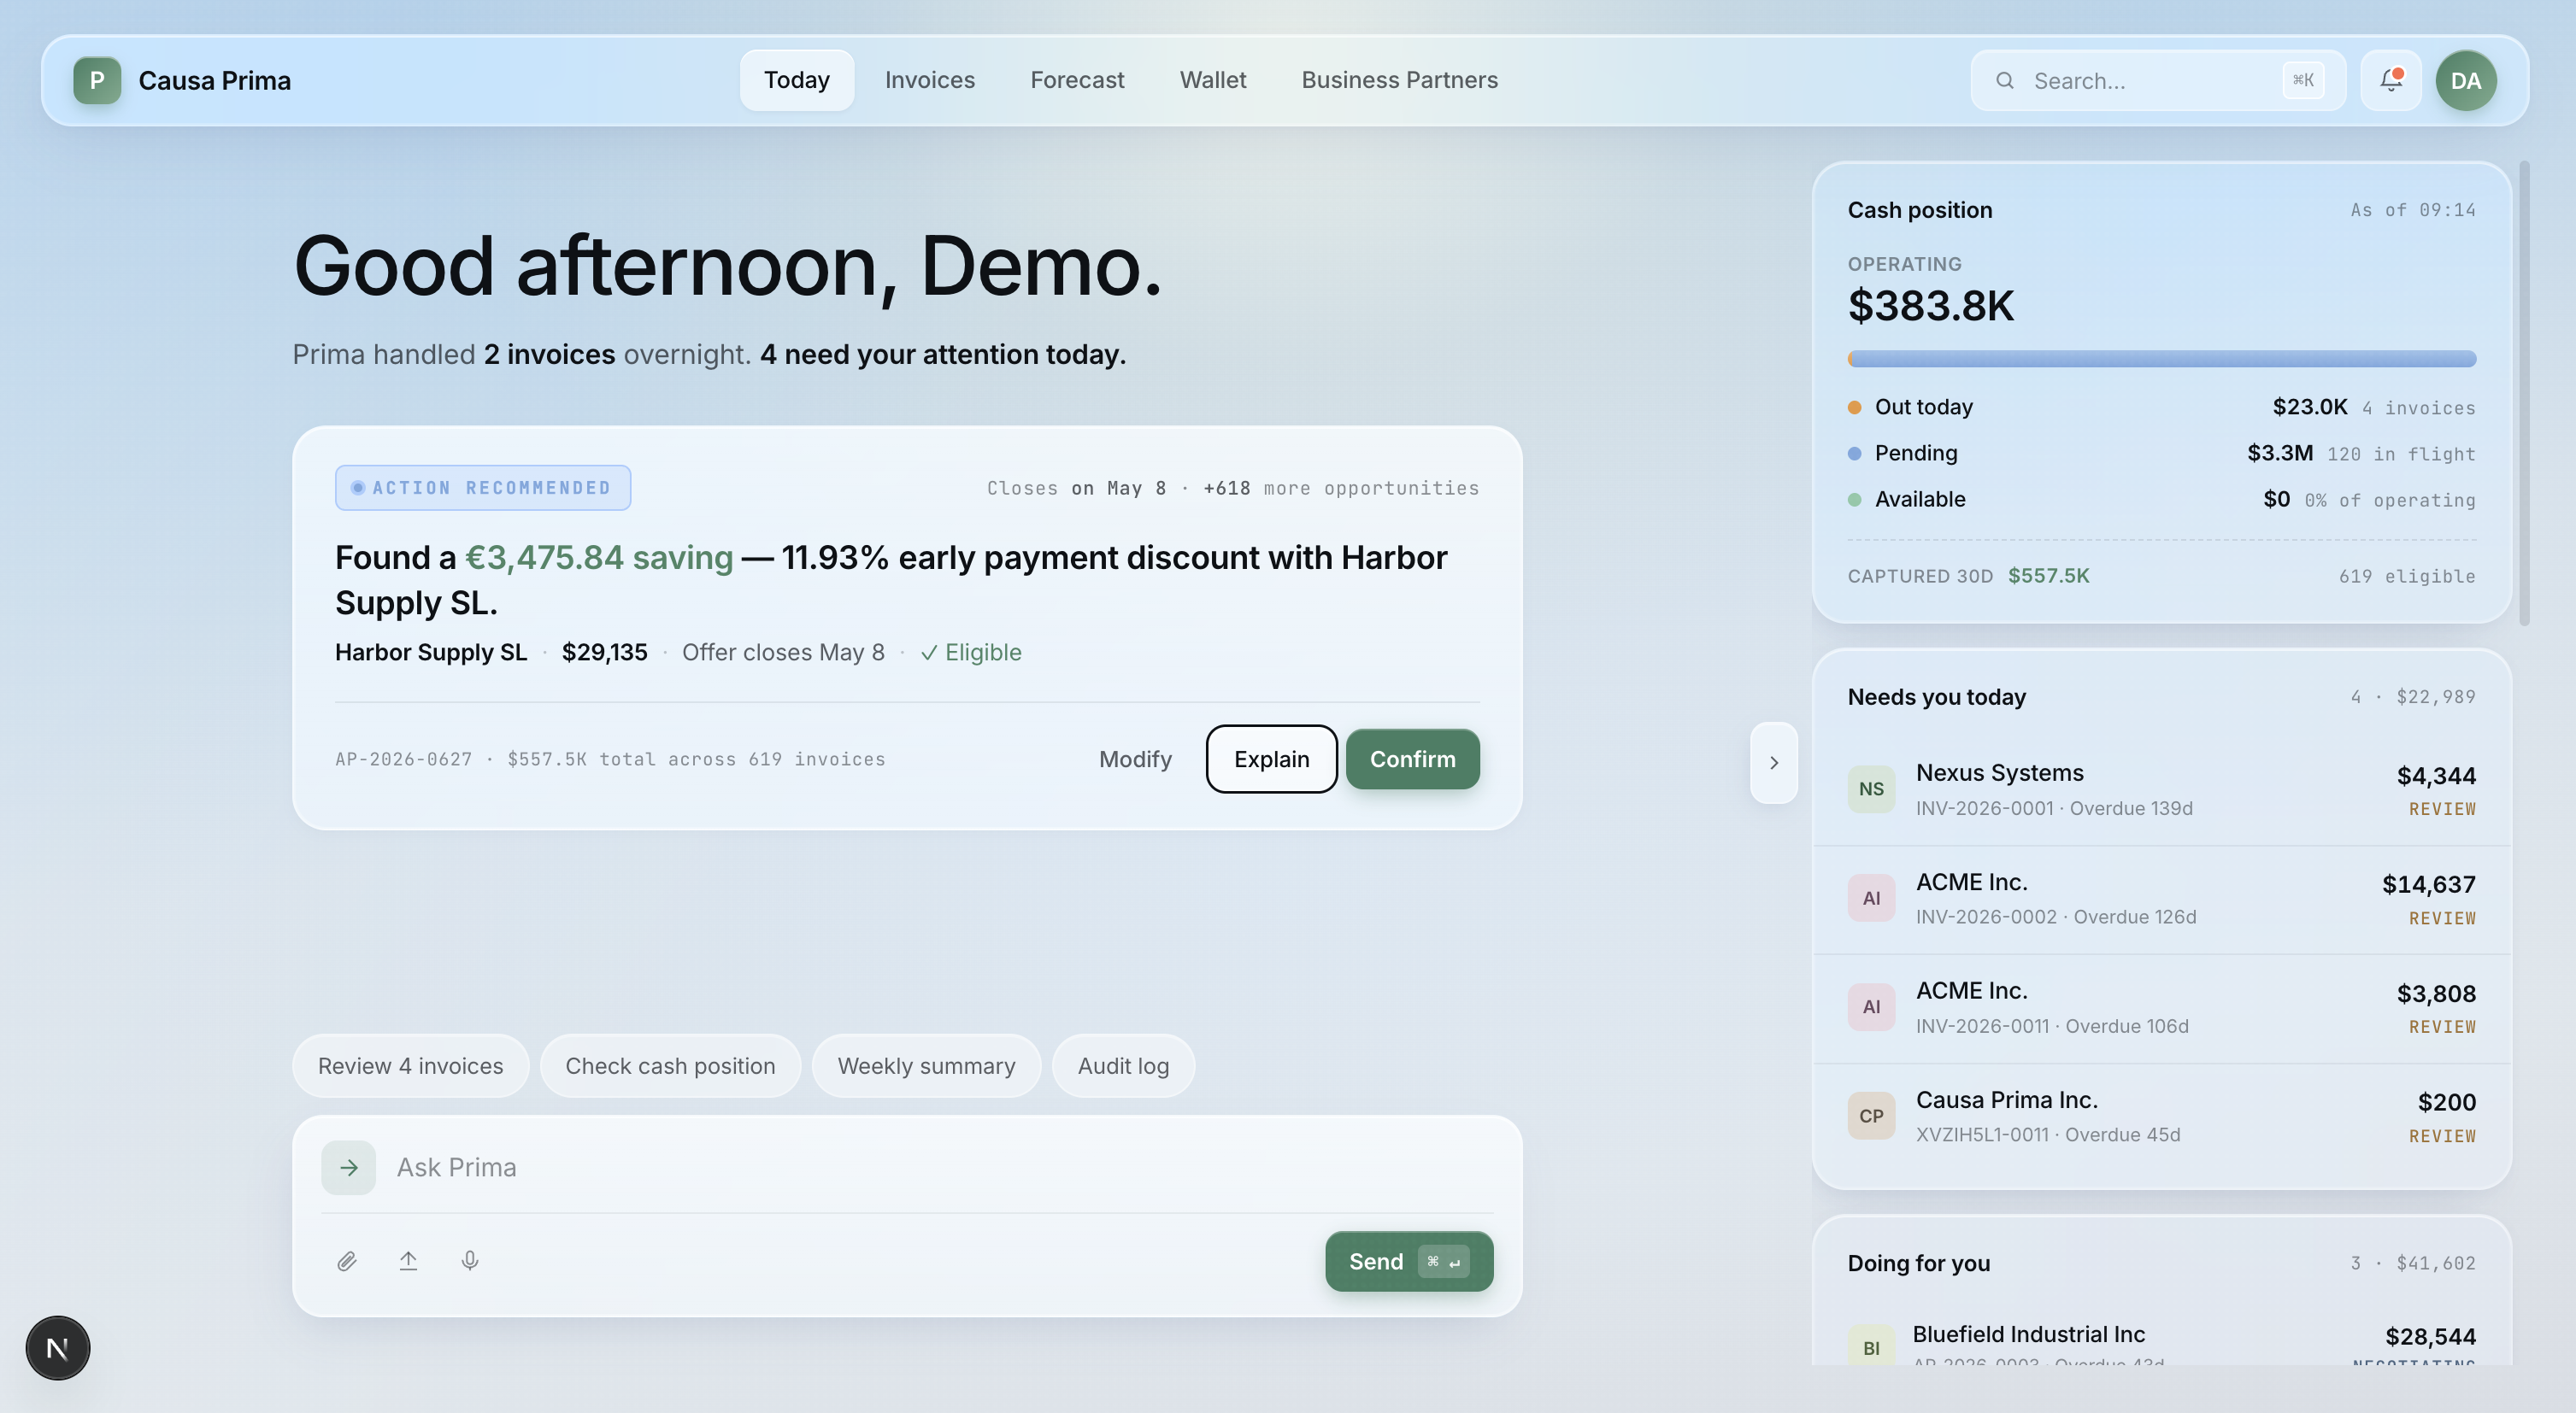Select the Audit log chip
The height and width of the screenshot is (1413, 2576).
tap(1123, 1066)
